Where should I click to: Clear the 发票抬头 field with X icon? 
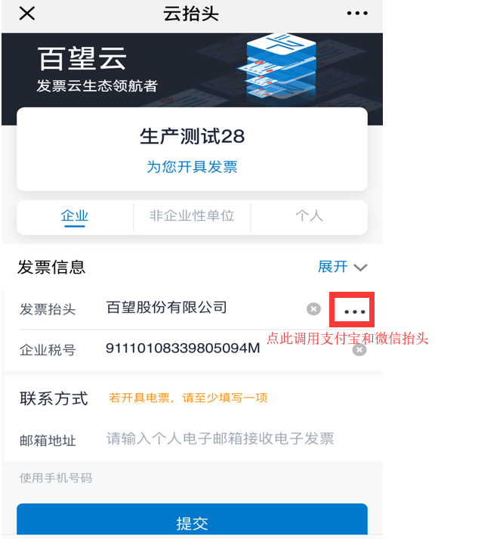pyautogui.click(x=313, y=309)
